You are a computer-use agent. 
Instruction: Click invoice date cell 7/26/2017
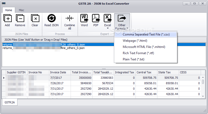(60, 83)
